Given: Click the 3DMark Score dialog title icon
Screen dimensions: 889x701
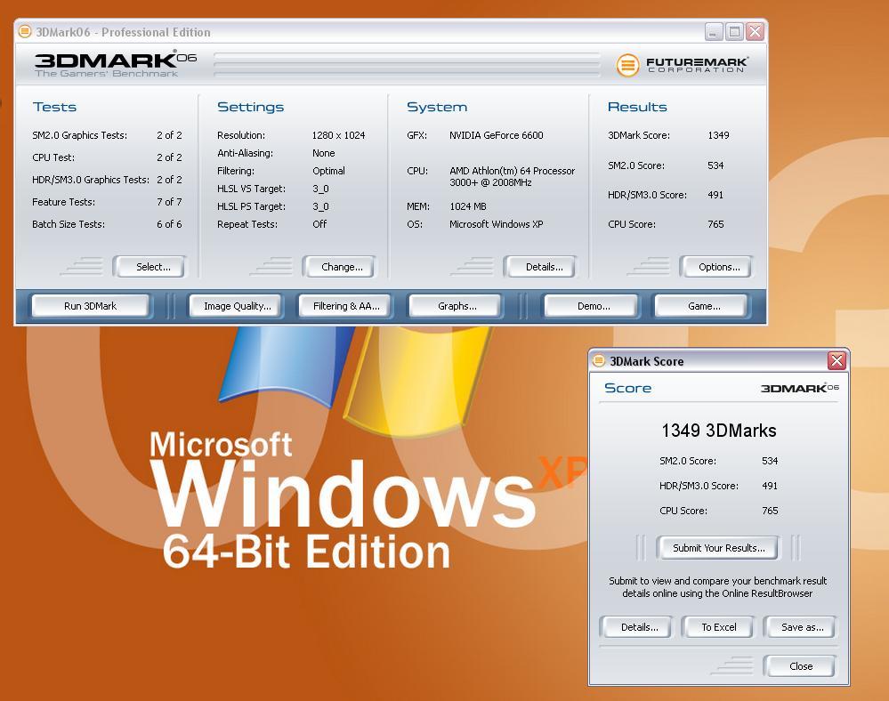Looking at the screenshot, I should tap(599, 361).
